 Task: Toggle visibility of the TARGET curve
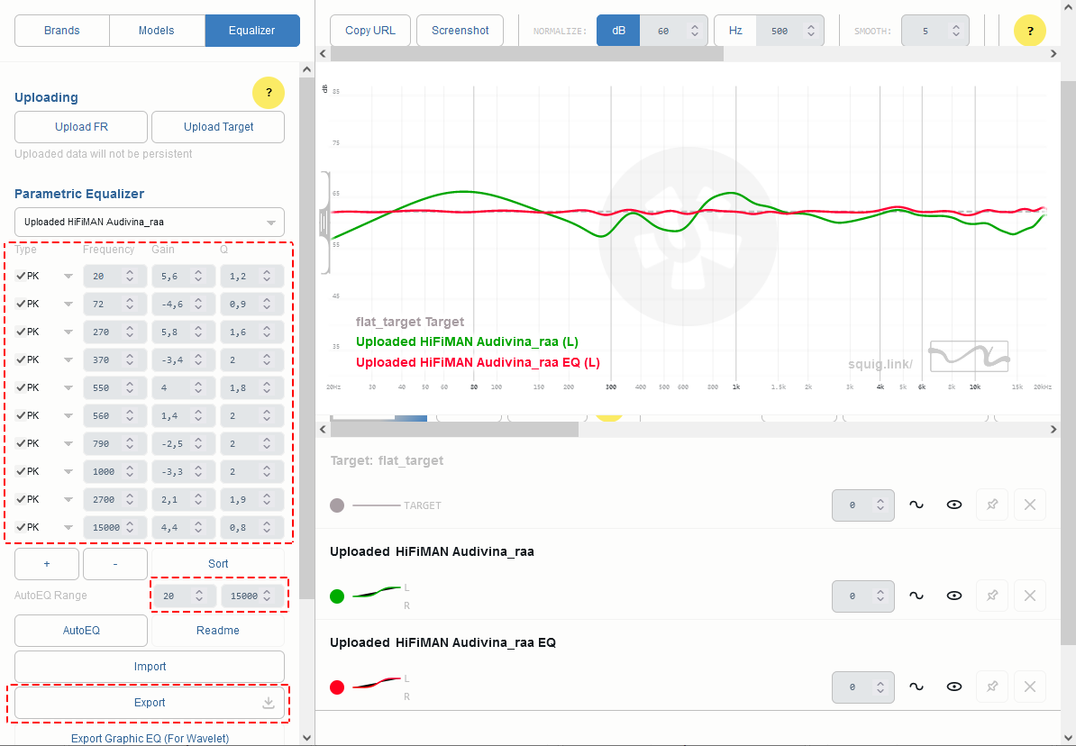point(953,505)
